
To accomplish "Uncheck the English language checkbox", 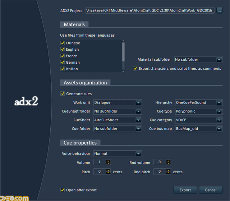I will (63, 49).
